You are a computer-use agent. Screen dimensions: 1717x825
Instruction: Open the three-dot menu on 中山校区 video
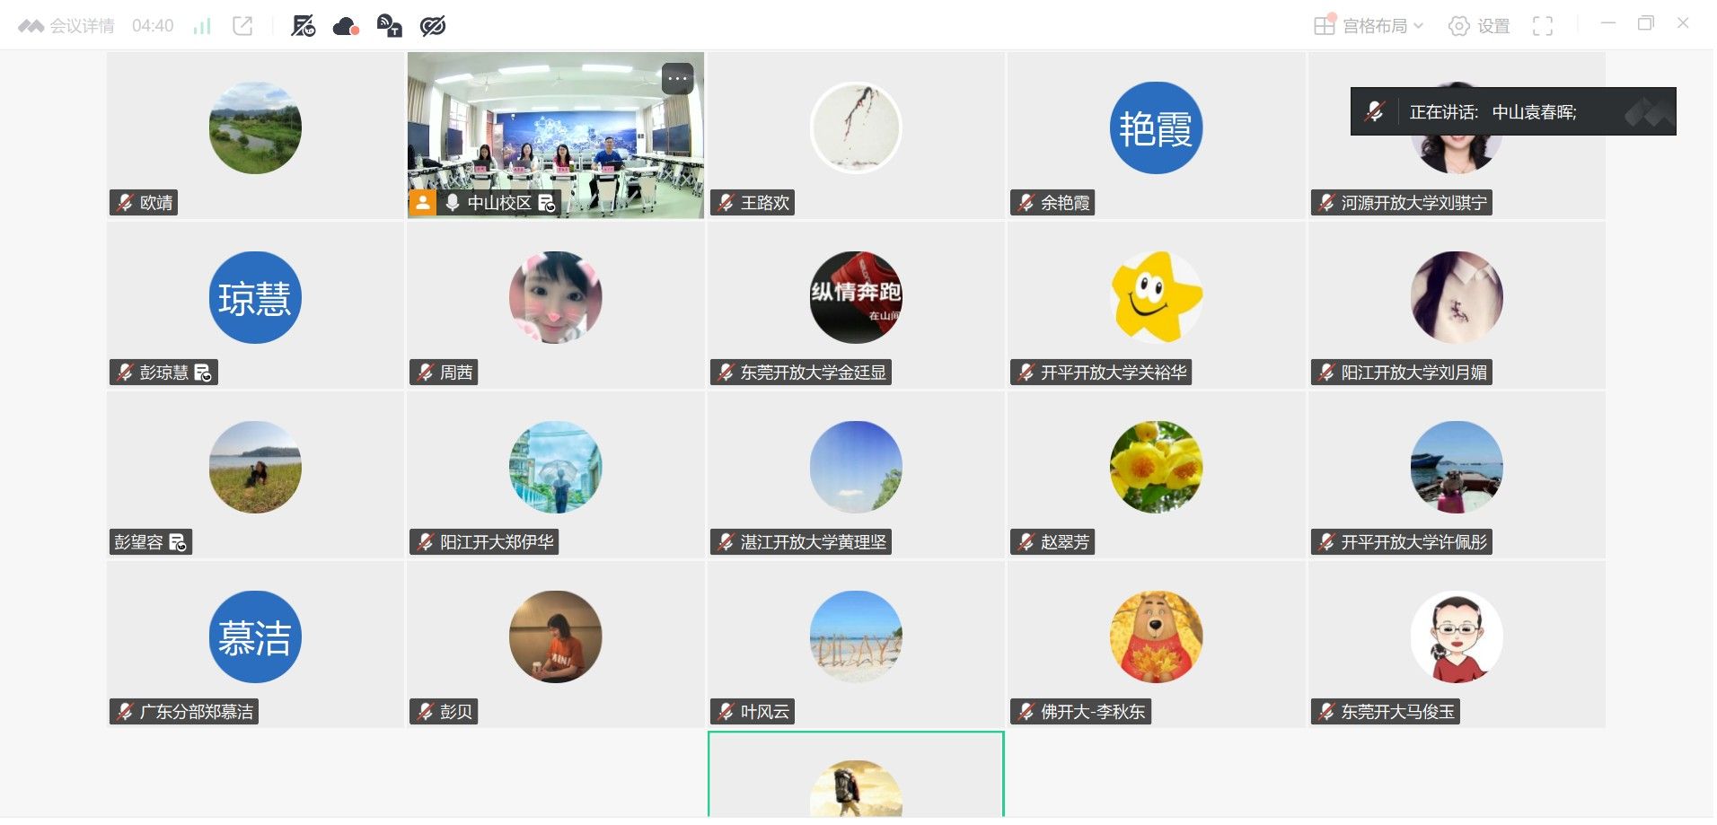pos(677,79)
